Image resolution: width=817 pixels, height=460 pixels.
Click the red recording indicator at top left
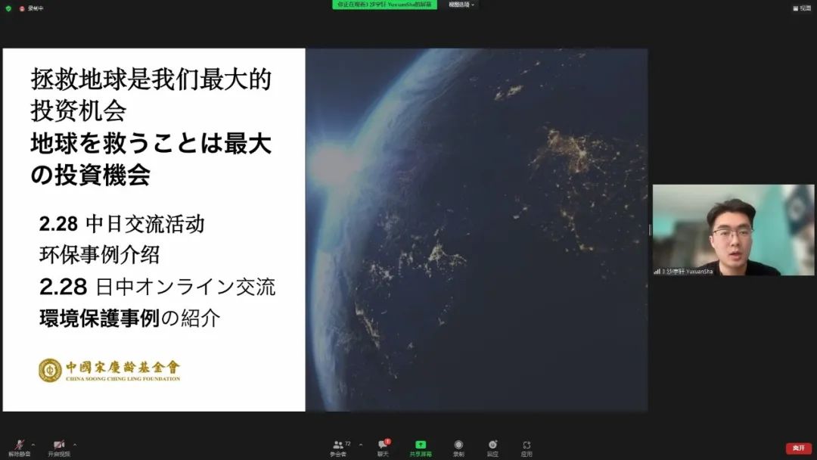pos(22,8)
